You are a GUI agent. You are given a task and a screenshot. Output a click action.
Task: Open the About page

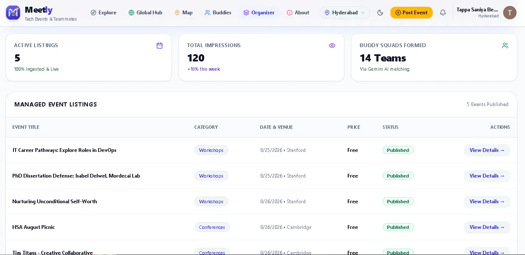(x=298, y=13)
